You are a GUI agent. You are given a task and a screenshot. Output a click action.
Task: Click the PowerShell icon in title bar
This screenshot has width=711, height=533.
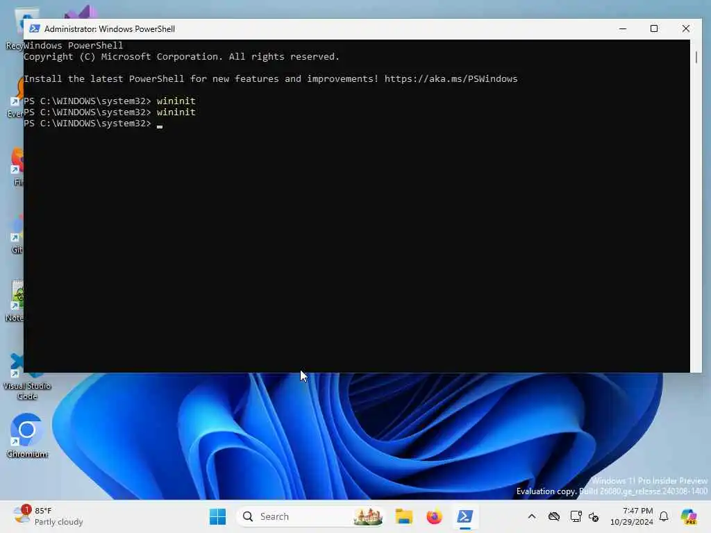click(35, 28)
